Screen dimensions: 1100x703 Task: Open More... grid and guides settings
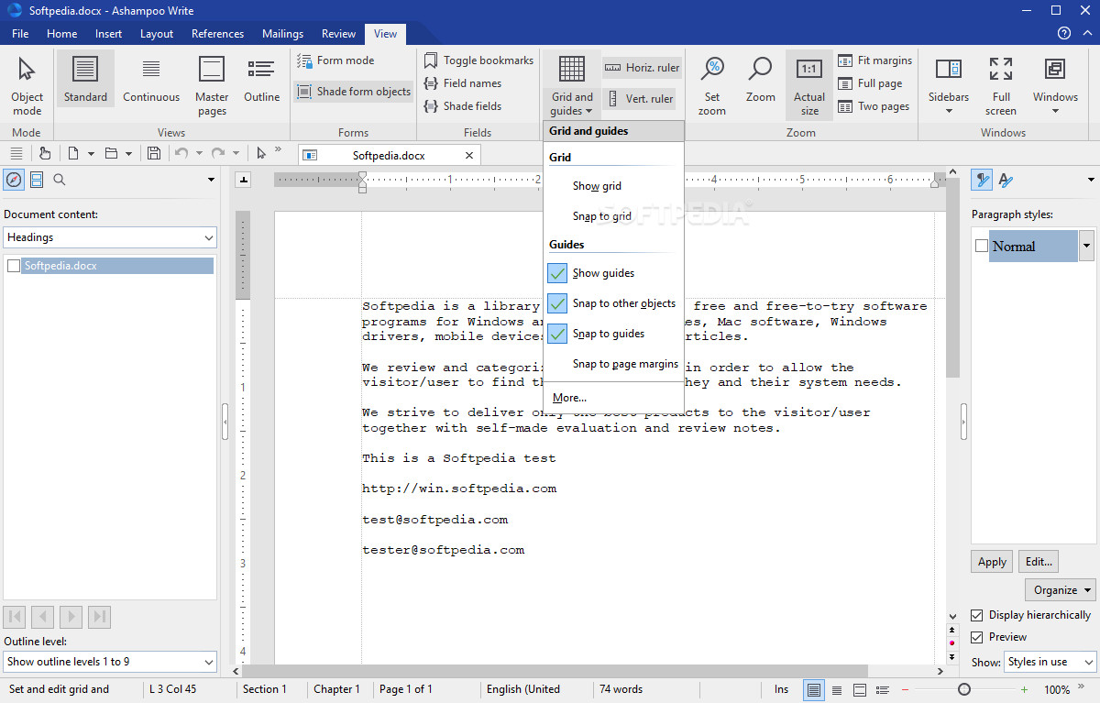[569, 398]
